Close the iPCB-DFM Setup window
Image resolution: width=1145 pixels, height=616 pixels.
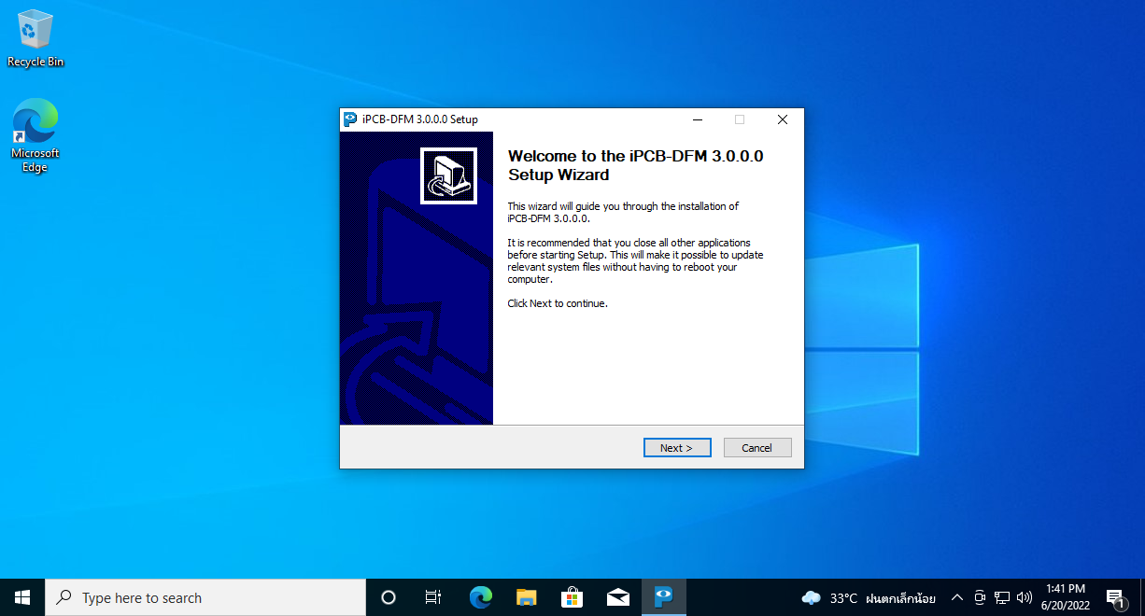[783, 119]
